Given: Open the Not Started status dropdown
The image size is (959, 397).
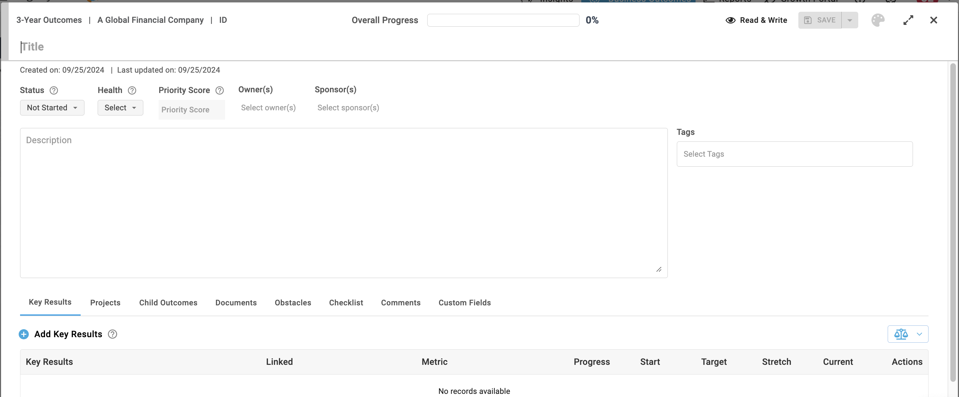Looking at the screenshot, I should [x=52, y=108].
